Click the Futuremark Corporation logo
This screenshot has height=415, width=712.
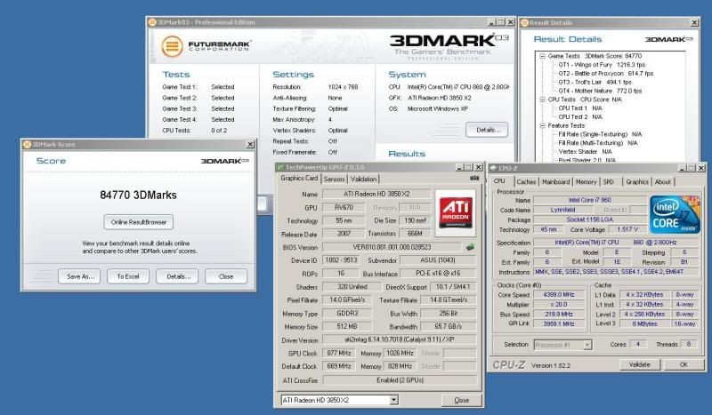pos(206,46)
